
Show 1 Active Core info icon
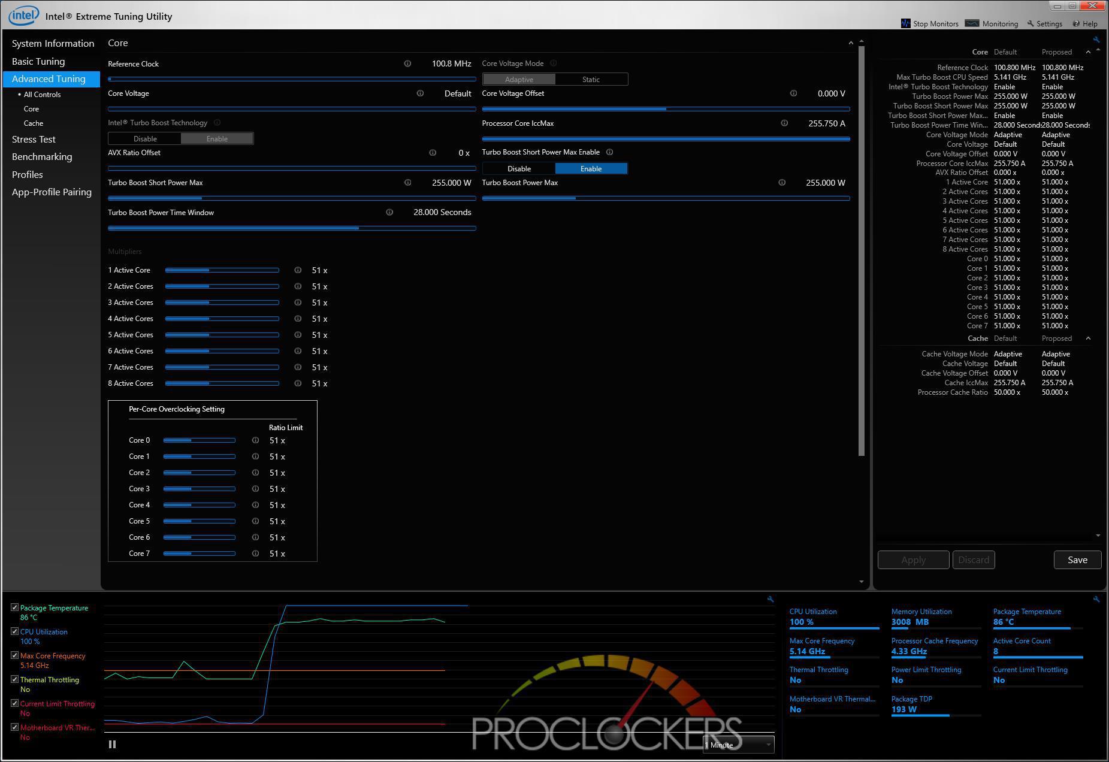(x=298, y=270)
